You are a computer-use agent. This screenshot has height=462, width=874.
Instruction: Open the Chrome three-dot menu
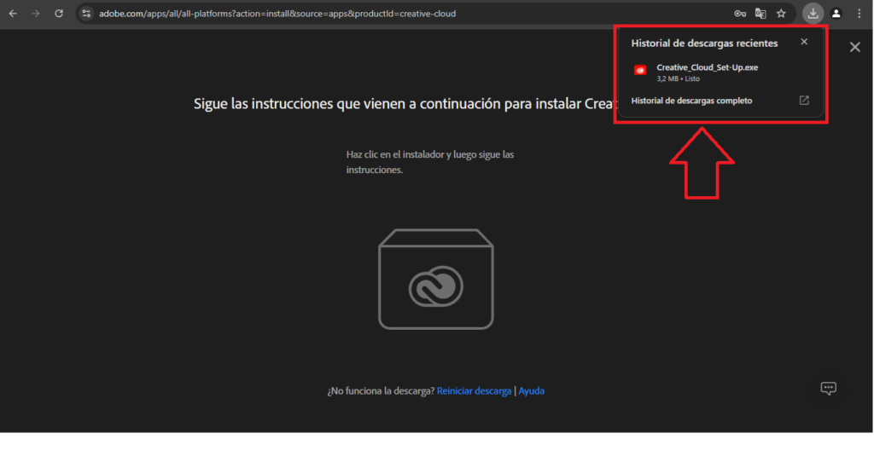pos(859,14)
